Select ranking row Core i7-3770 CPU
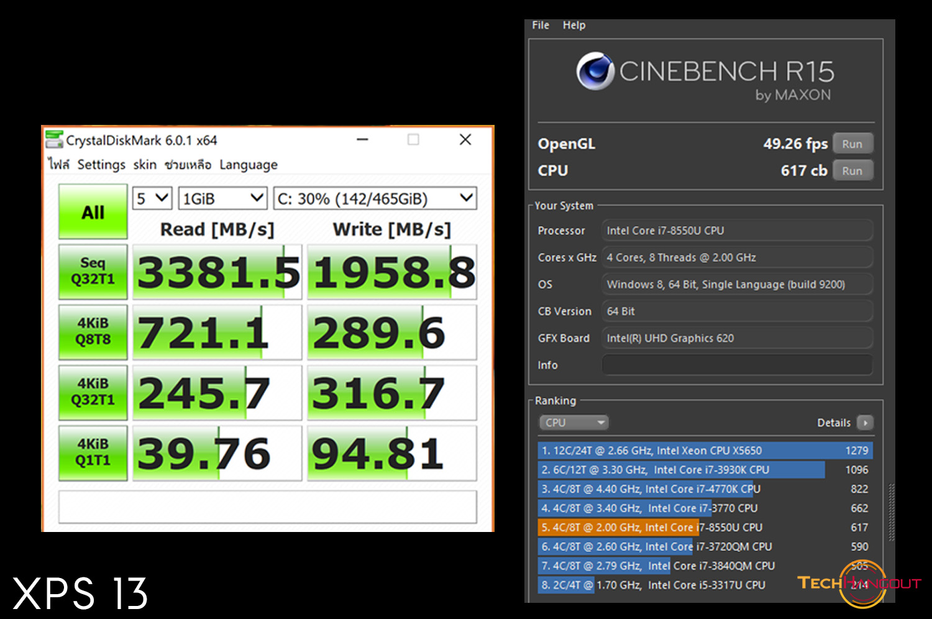Screen dimensions: 932x619 pyautogui.click(x=705, y=508)
